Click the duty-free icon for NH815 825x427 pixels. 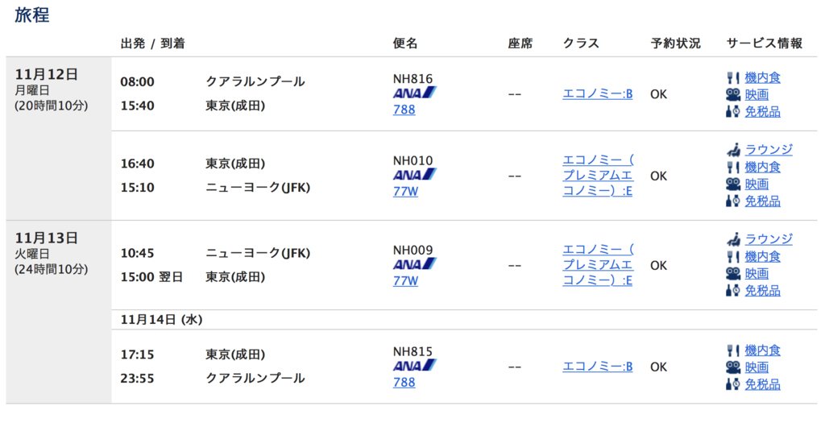pos(733,384)
